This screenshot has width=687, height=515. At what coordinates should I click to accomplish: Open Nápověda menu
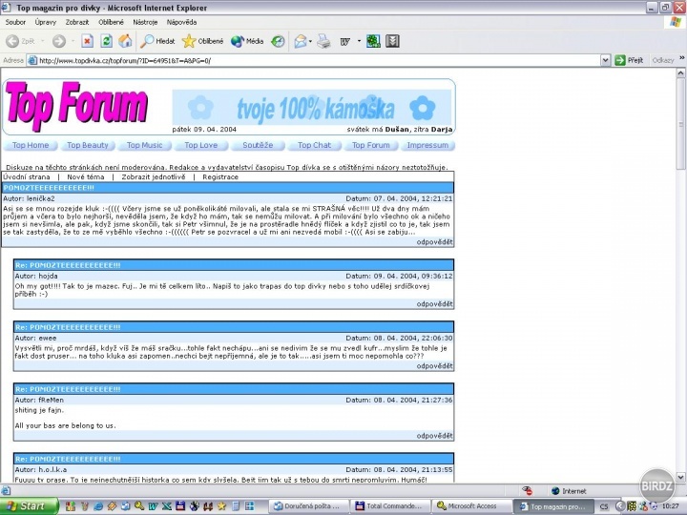(x=181, y=22)
